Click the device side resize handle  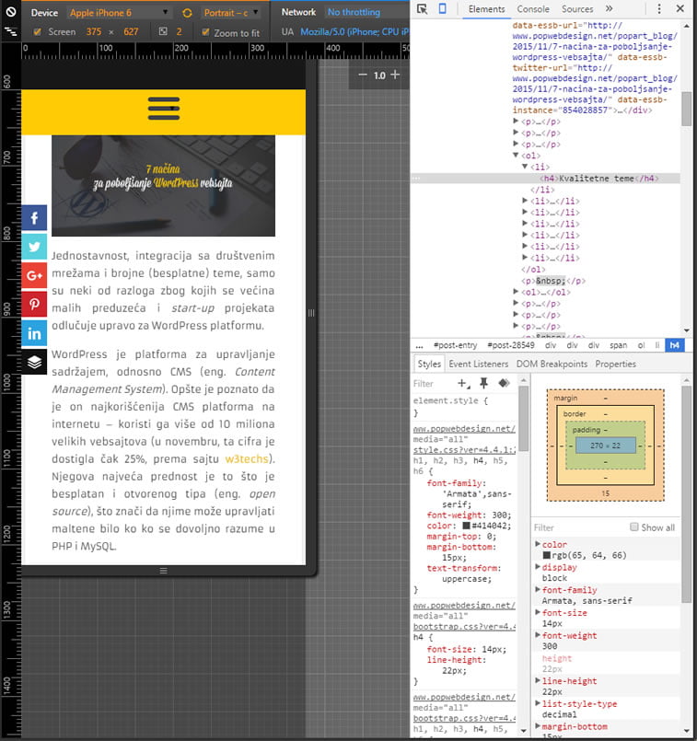(311, 313)
